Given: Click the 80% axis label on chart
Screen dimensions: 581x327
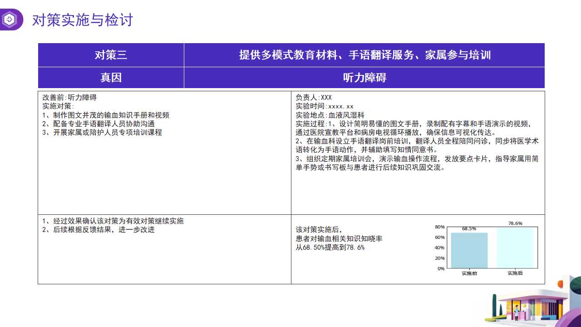Looking at the screenshot, I should [x=439, y=227].
